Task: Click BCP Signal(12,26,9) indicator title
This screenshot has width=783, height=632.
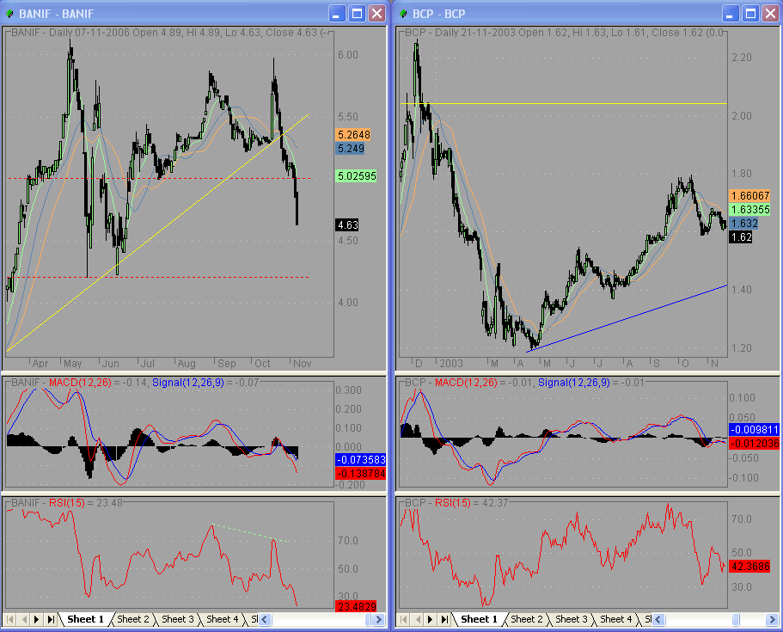Action: (x=574, y=383)
